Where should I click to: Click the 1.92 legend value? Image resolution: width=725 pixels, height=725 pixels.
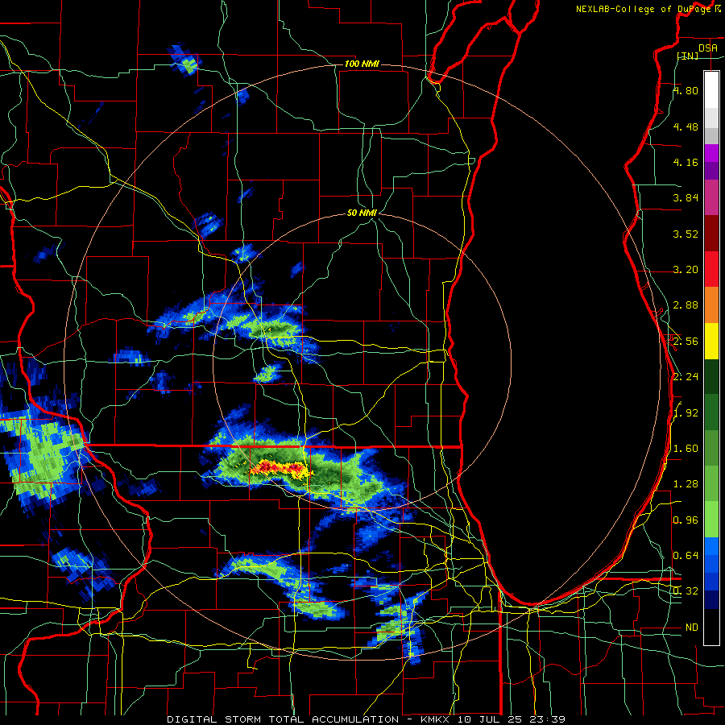pos(686,413)
